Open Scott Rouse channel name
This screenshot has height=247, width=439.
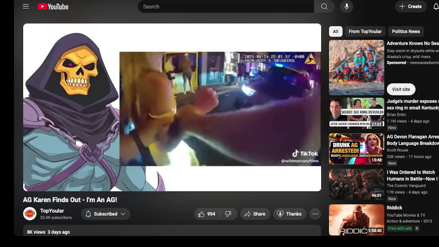coord(397,150)
